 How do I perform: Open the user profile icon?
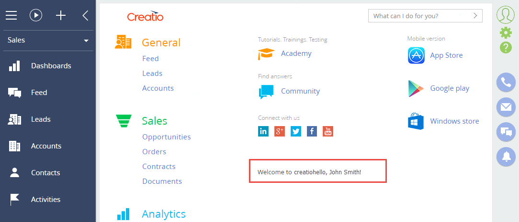[505, 15]
